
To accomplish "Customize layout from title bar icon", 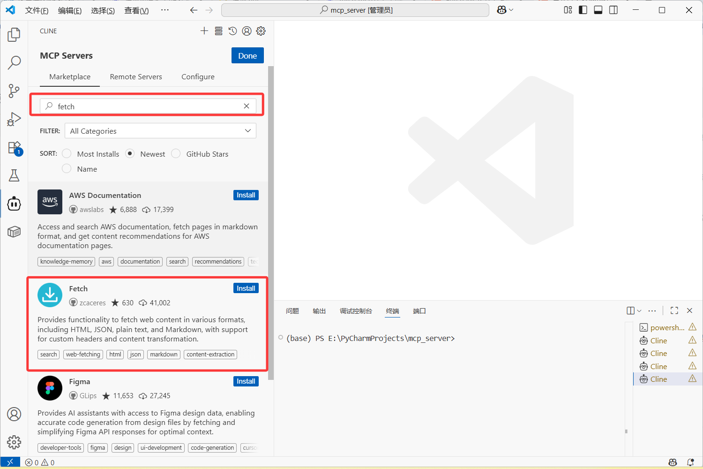I will click(568, 10).
